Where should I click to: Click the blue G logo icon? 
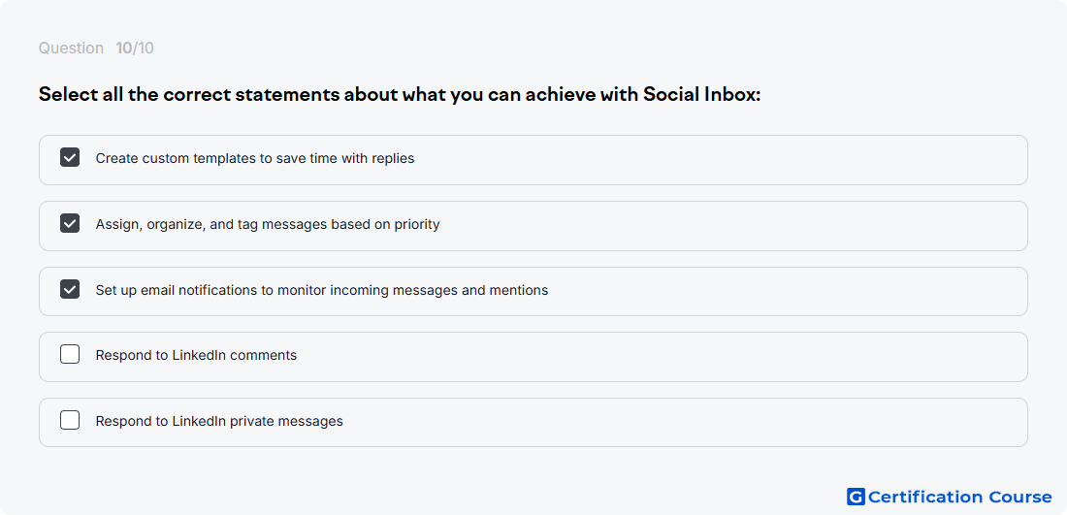856,497
